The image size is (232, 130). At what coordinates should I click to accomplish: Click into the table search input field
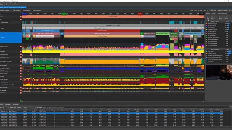(135, 107)
